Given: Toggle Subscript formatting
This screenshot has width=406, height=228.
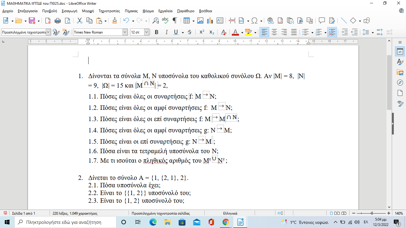Looking at the screenshot, I should (212, 32).
